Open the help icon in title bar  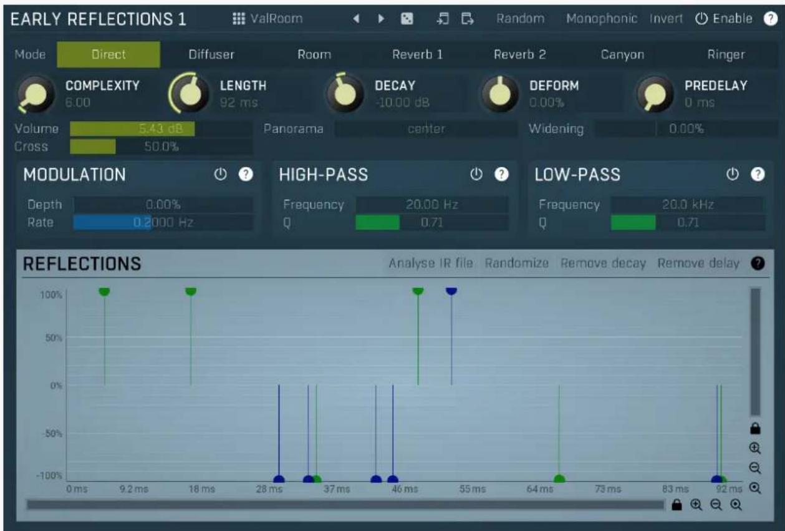coord(770,19)
